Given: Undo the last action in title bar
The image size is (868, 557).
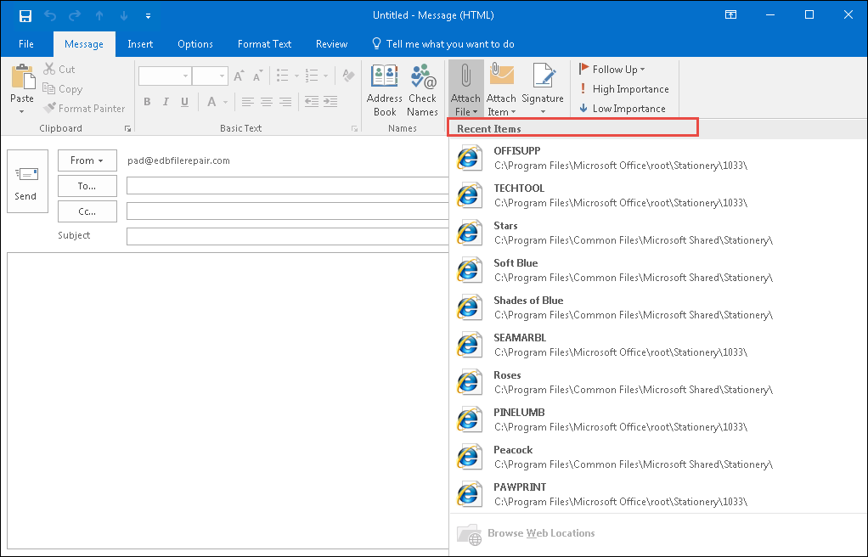Looking at the screenshot, I should coord(50,15).
